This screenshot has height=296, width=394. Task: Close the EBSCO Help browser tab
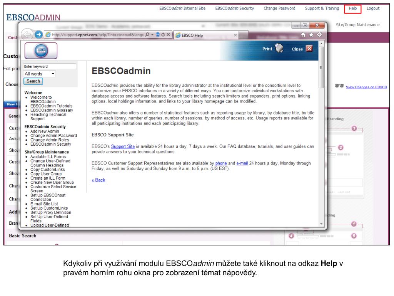pyautogui.click(x=235, y=35)
